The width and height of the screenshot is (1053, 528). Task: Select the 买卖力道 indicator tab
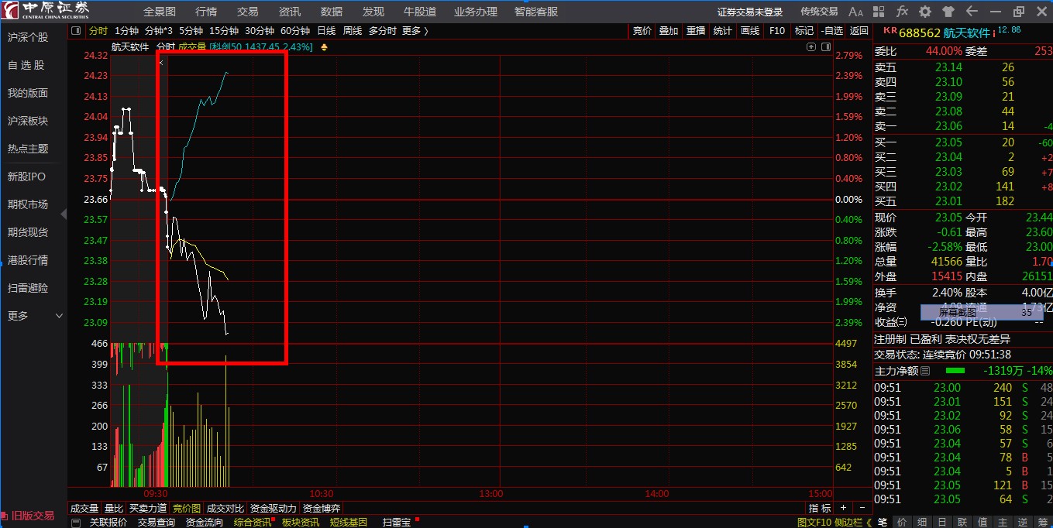coord(147,509)
